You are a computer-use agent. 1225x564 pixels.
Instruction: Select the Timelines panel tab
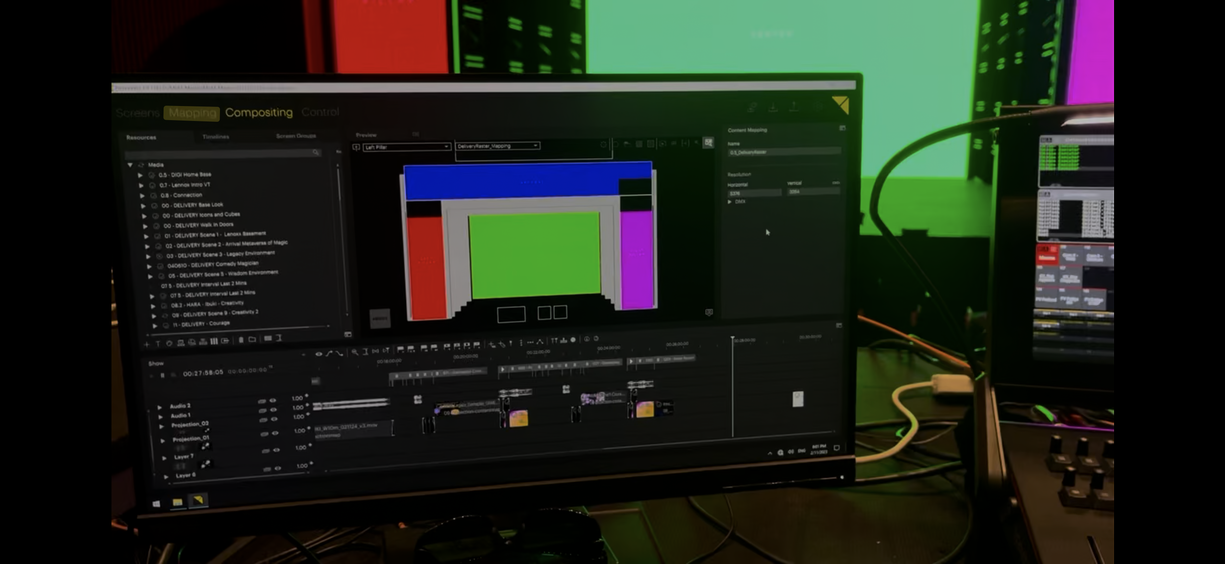pos(216,136)
